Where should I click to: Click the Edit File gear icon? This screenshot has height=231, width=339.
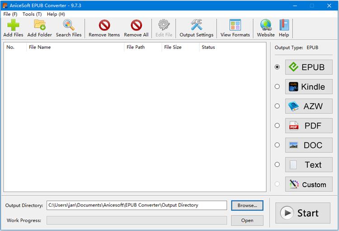click(164, 25)
